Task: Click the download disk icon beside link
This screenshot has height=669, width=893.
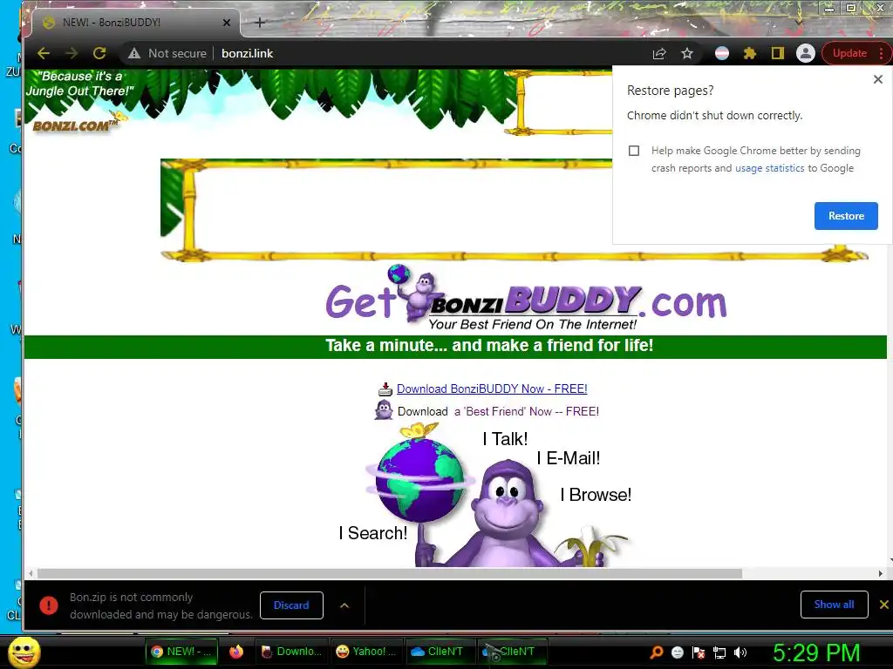Action: 385,389
